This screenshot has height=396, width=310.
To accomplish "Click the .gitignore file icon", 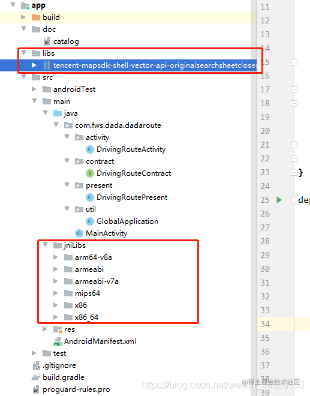I will (36, 365).
